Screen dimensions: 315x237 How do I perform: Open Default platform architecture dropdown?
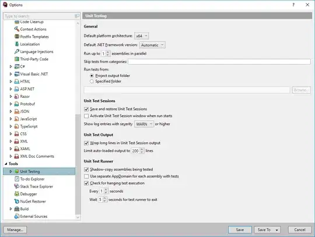click(x=141, y=36)
